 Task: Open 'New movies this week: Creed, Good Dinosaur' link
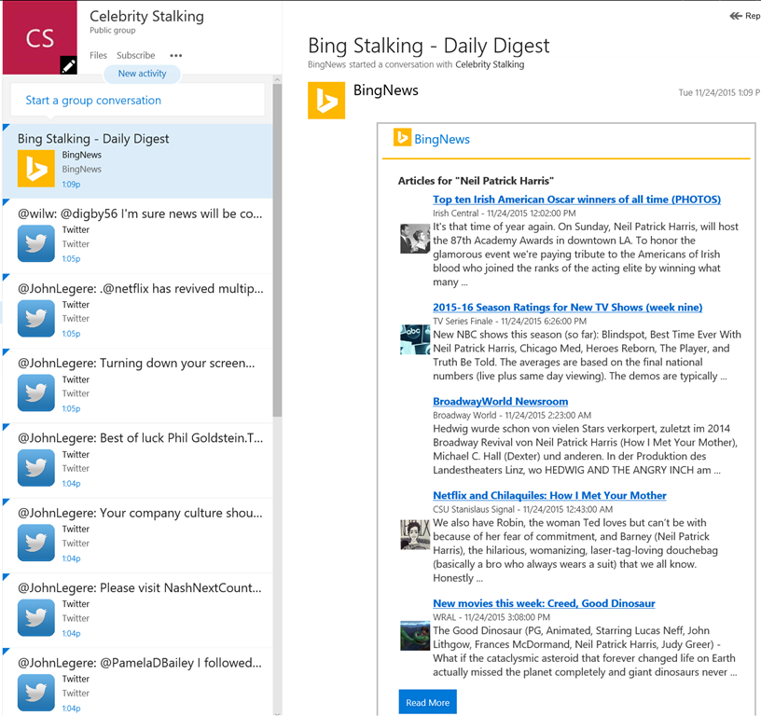544,603
